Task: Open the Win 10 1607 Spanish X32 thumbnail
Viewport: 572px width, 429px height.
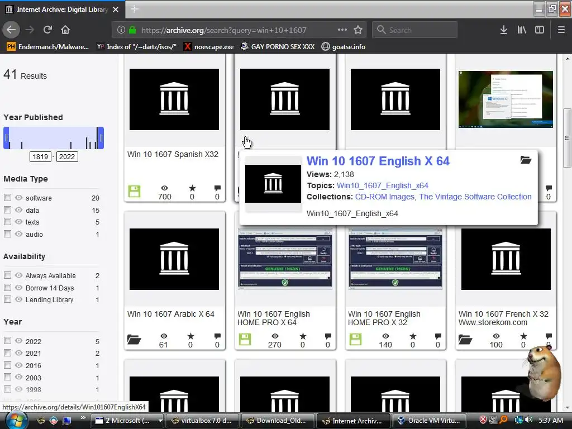Action: click(x=174, y=99)
